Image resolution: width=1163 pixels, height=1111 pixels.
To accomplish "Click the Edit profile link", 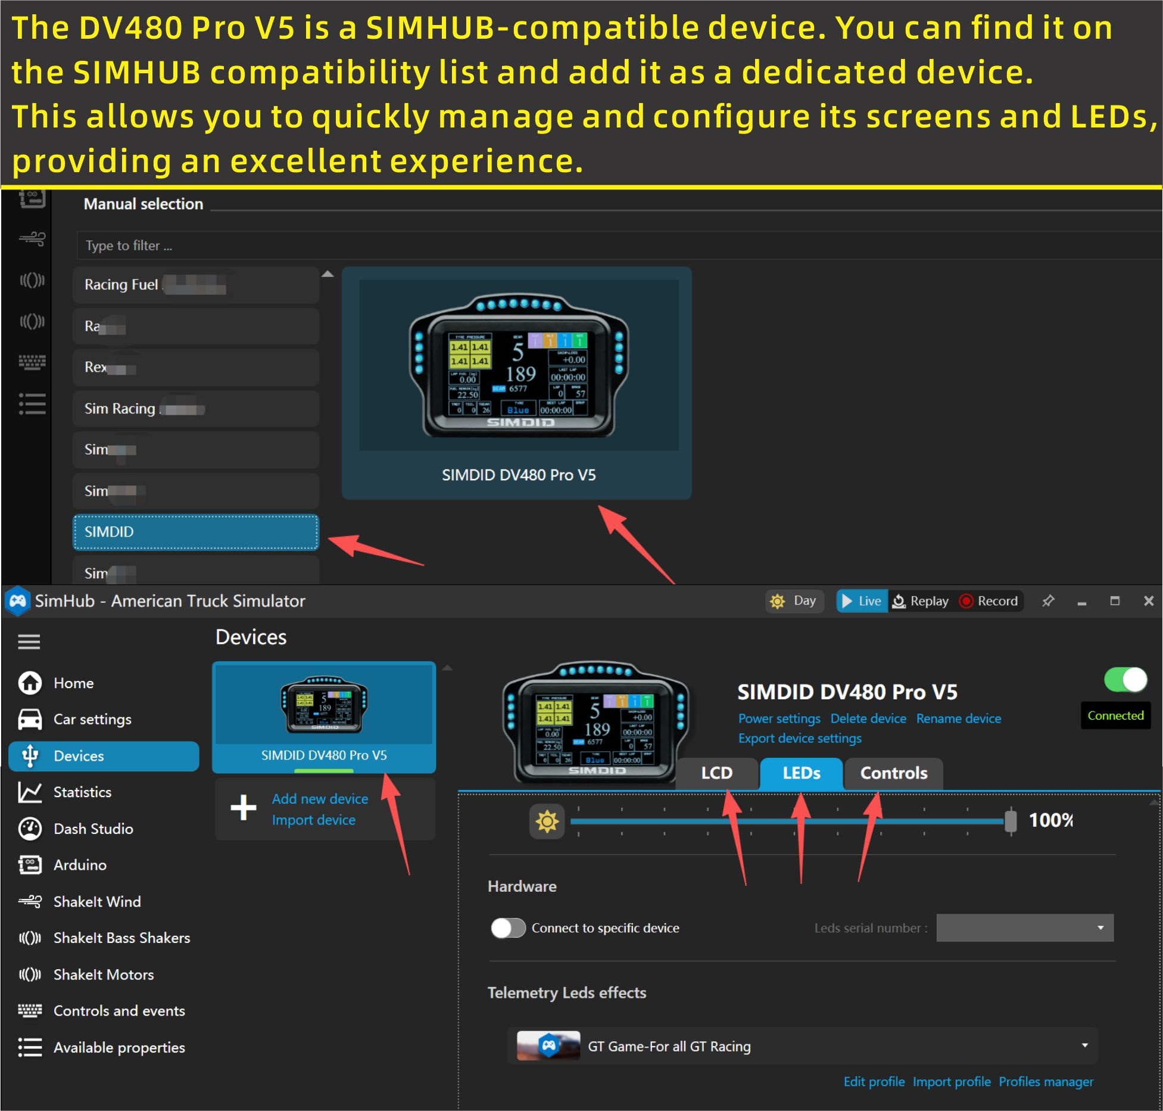I will point(874,1082).
